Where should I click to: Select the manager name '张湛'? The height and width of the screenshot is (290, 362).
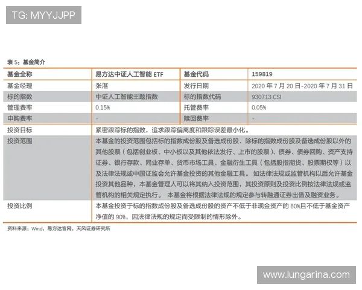click(102, 86)
